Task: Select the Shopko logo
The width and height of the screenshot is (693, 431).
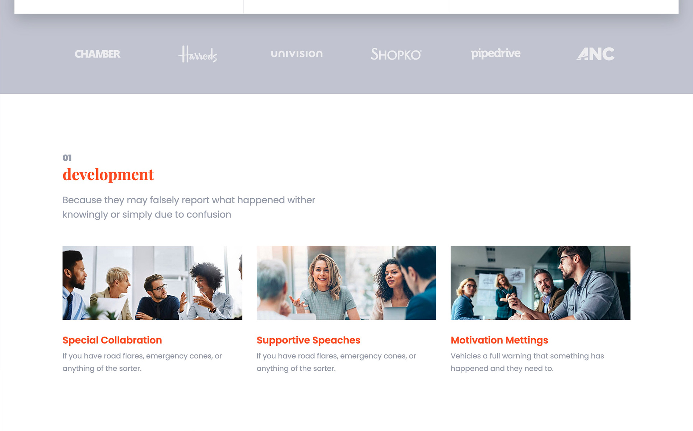Action: (396, 54)
